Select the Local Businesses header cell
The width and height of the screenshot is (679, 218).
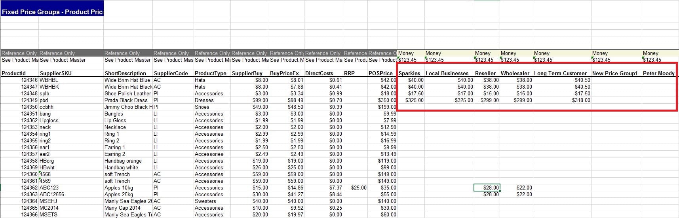tap(449, 73)
